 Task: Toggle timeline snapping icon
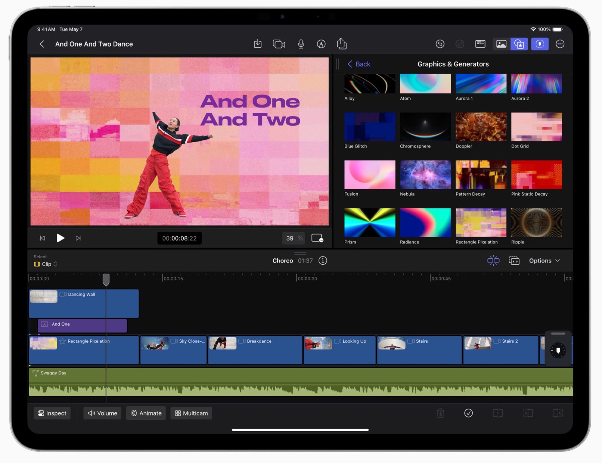pyautogui.click(x=493, y=260)
